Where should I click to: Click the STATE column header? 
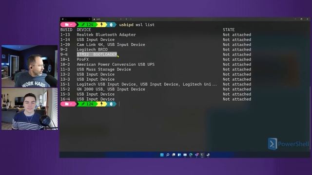pos(229,30)
